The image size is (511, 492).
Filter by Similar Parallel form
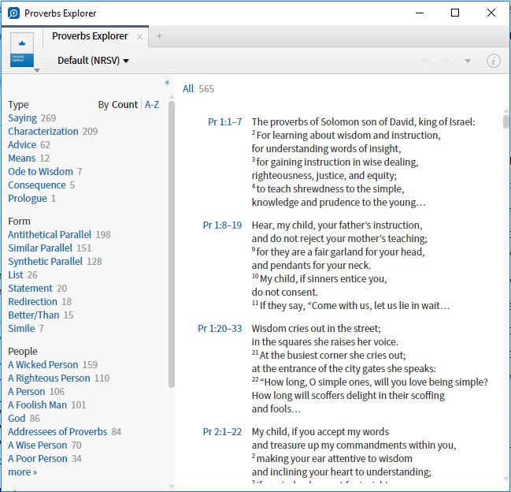click(x=40, y=248)
